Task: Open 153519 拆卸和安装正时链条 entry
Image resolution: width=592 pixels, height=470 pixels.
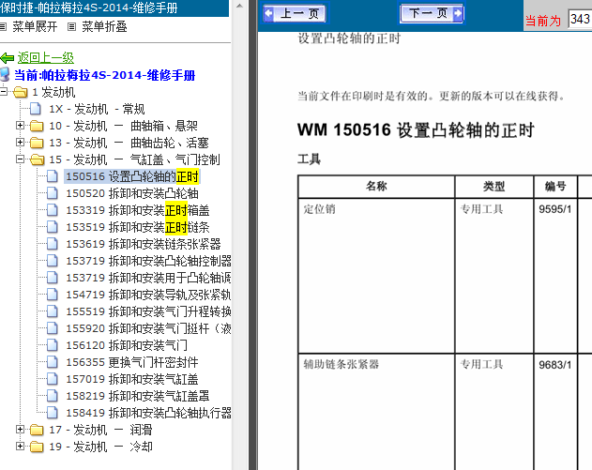Action: (x=138, y=227)
